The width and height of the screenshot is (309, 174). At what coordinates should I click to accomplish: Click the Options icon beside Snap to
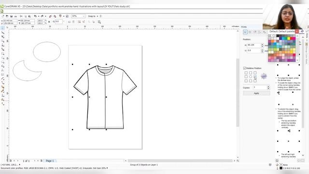(101, 16)
